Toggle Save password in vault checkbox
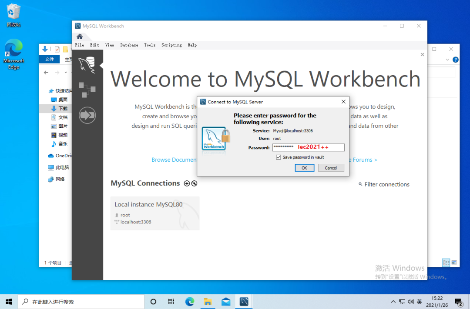 click(x=279, y=157)
